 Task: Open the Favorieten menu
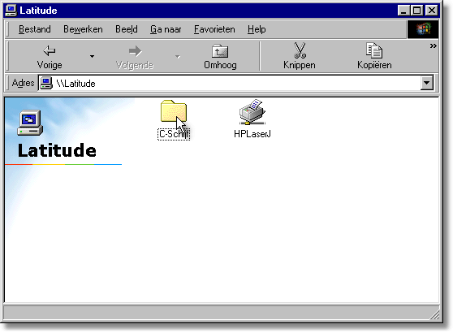click(x=214, y=29)
